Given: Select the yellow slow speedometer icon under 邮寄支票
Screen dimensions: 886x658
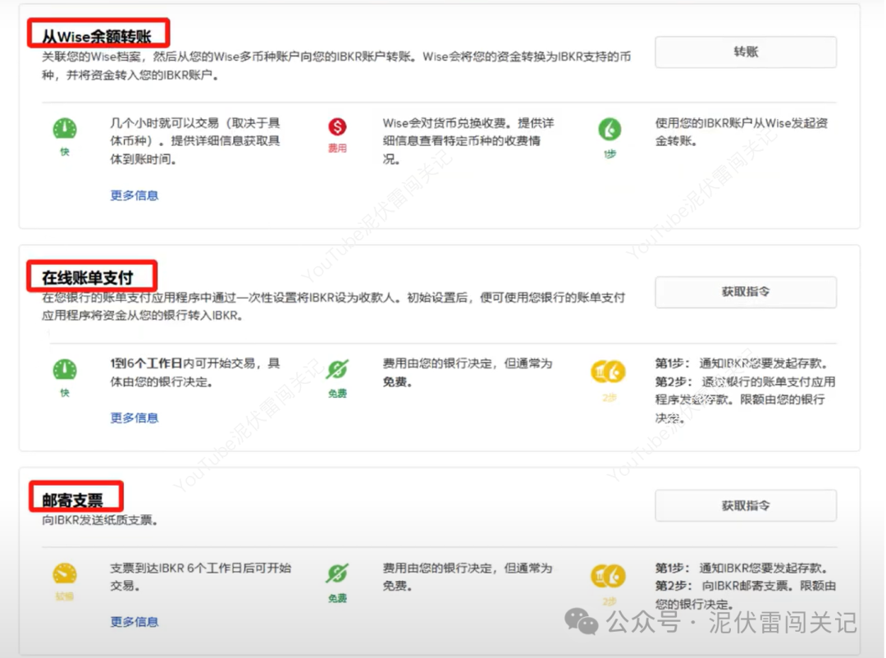Looking at the screenshot, I should pos(65,574).
